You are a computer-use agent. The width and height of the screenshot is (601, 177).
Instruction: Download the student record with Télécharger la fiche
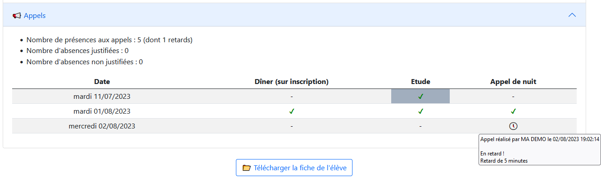294,168
